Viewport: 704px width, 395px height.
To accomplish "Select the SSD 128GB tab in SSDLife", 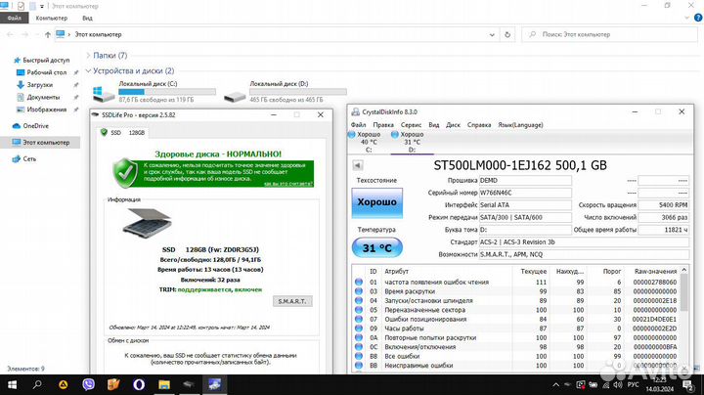I will pyautogui.click(x=122, y=133).
